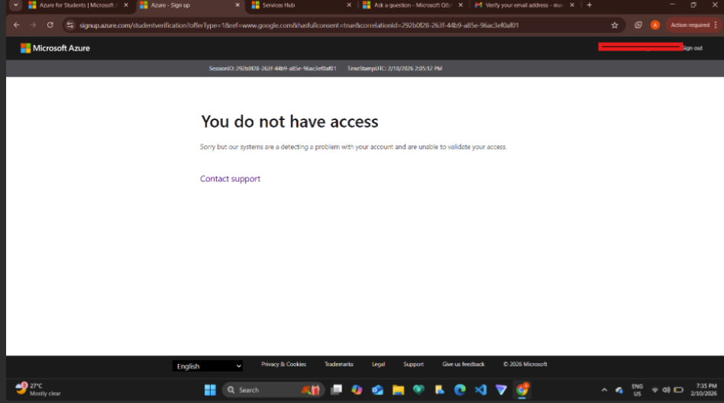The height and width of the screenshot is (403, 724).
Task: Open the Trademarks footer link
Action: coord(339,364)
